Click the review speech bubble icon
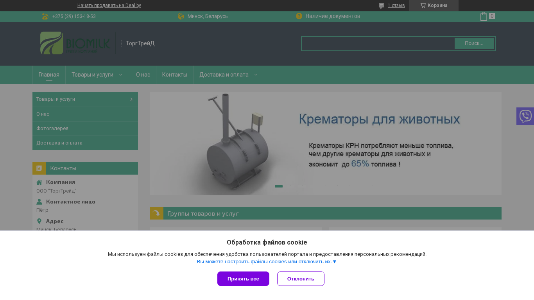Image resolution: width=534 pixels, height=300 pixels. coord(381,5)
